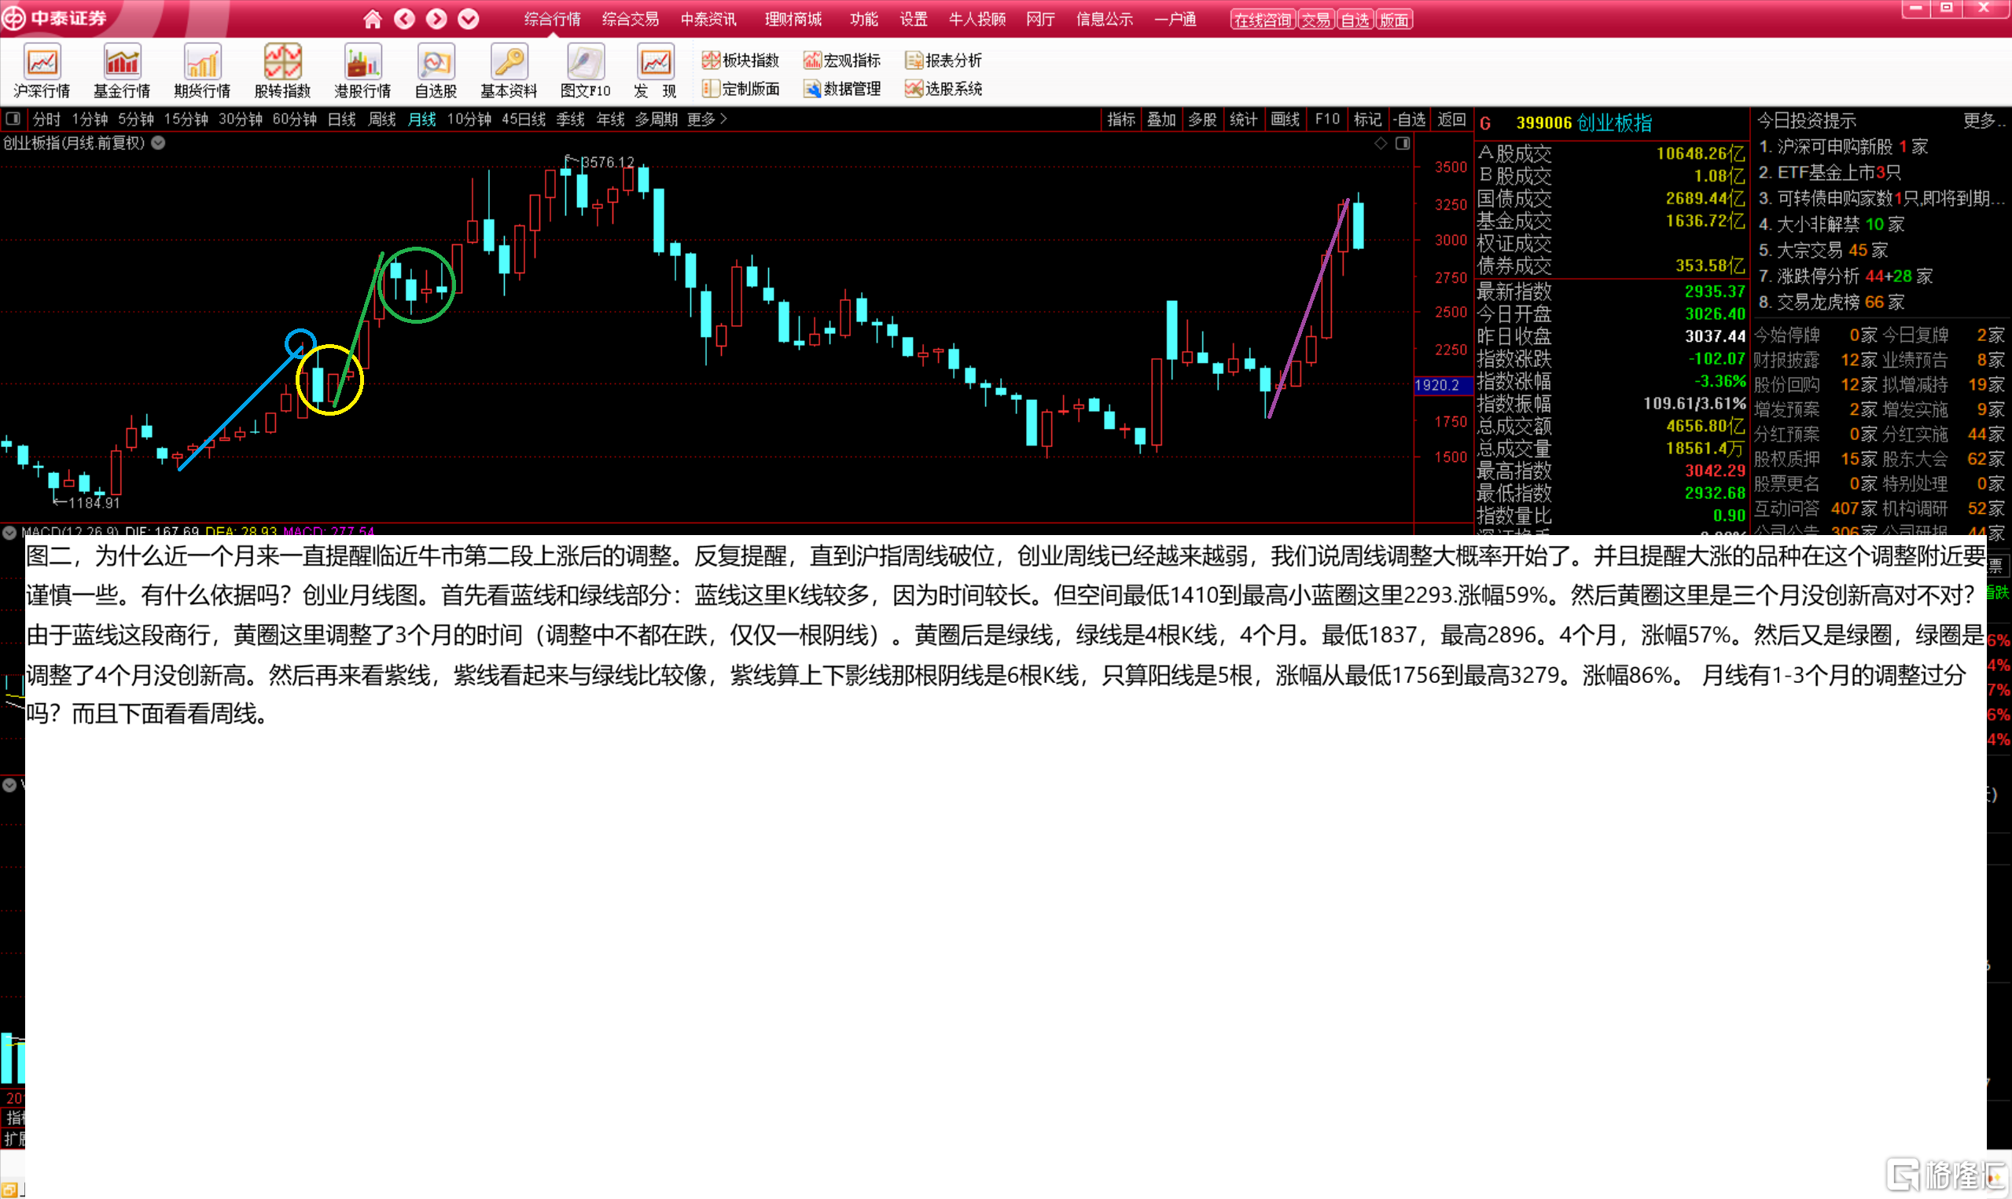The height and width of the screenshot is (1199, 2012).
Task: Open the 综合交易 menu
Action: [x=630, y=20]
